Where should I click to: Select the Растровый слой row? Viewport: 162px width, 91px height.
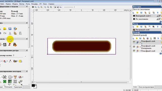pos(147,30)
